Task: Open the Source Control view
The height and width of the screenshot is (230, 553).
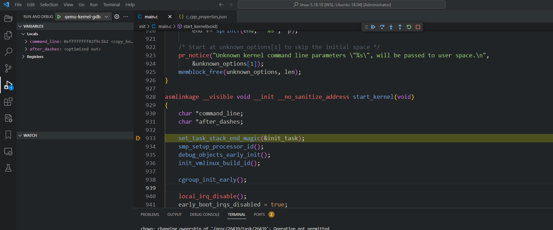Action: [x=8, y=68]
